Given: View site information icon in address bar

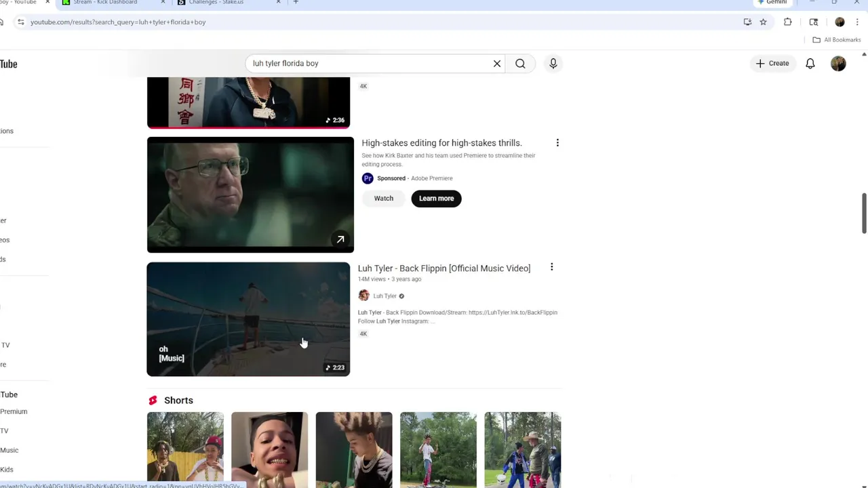Looking at the screenshot, I should click(x=21, y=22).
